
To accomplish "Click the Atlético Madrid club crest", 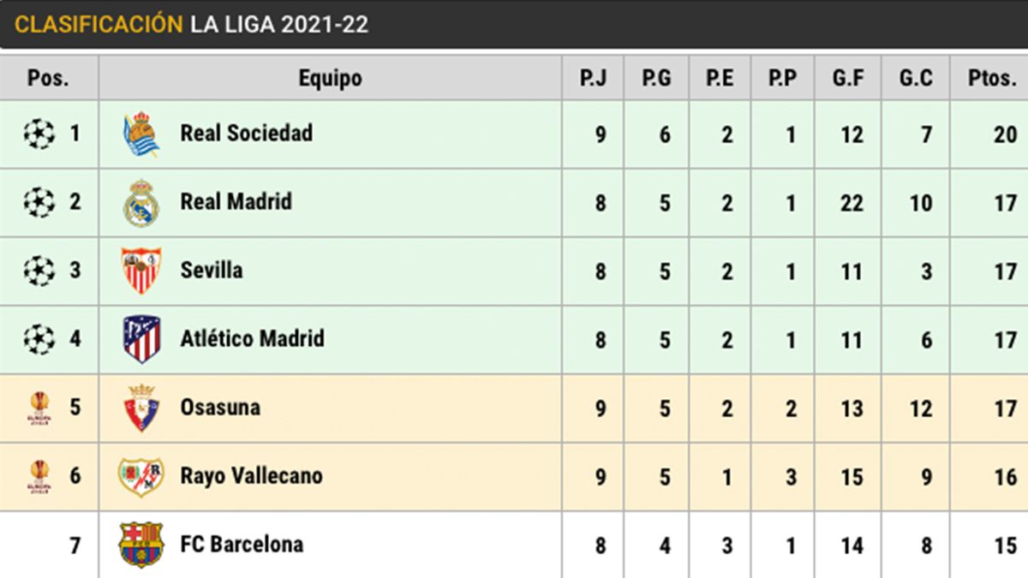I will [x=141, y=339].
